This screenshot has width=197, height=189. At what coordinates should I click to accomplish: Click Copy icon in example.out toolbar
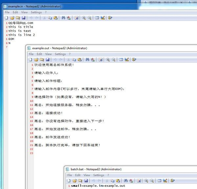[74, 60]
